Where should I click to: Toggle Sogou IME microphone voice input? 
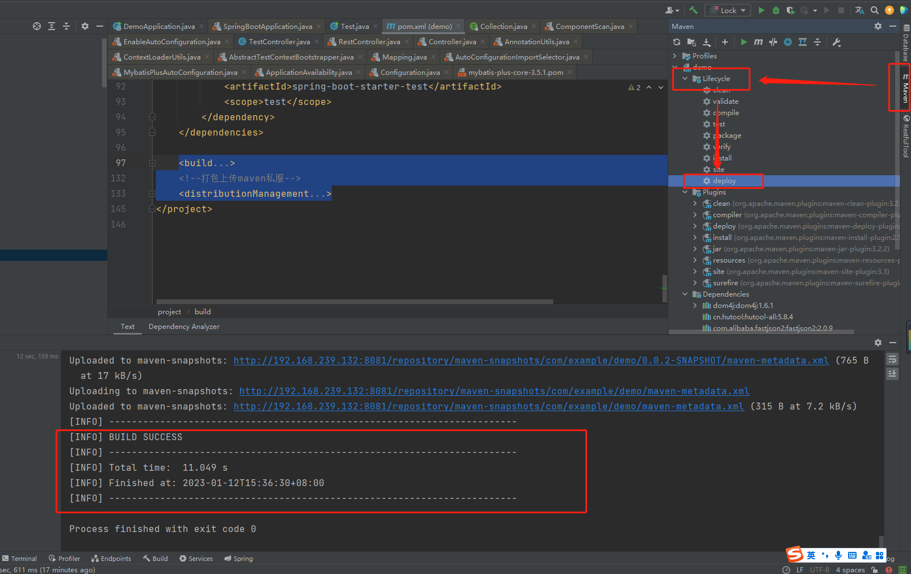point(838,555)
